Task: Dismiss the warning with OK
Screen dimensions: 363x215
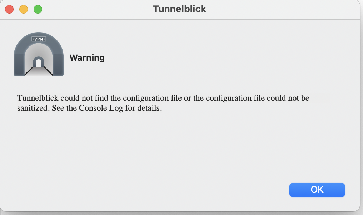Action: click(317, 190)
